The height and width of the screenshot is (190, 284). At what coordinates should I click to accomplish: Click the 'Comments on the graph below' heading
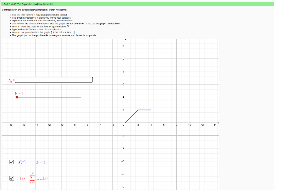34,10
